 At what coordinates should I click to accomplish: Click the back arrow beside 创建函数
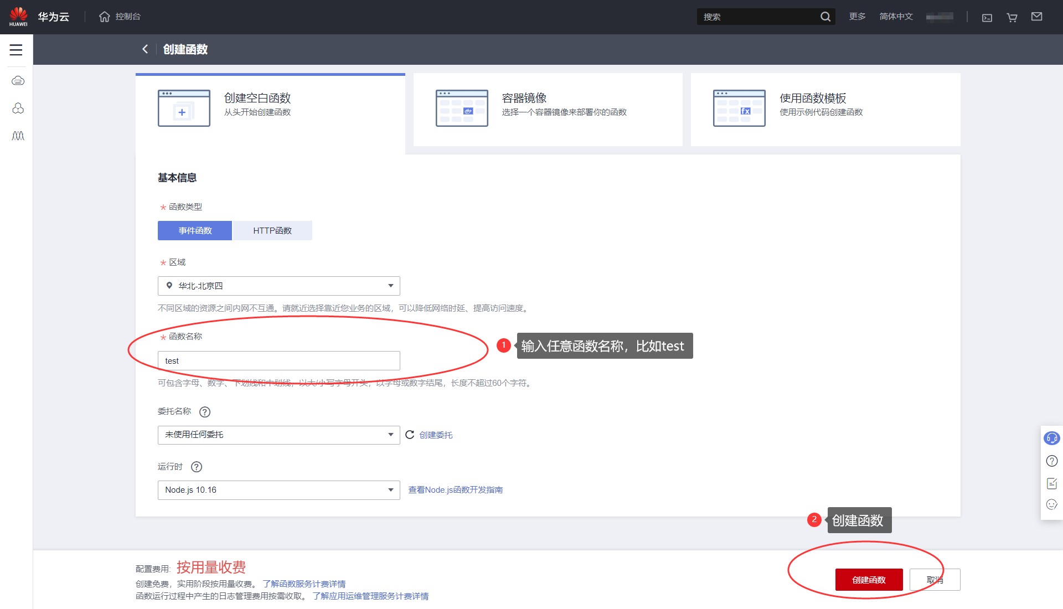click(x=145, y=49)
